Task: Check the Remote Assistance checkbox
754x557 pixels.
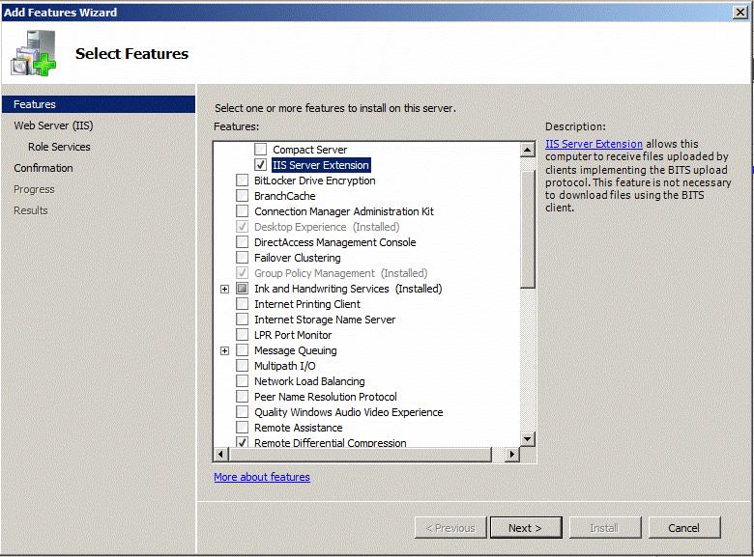Action: pyautogui.click(x=242, y=428)
